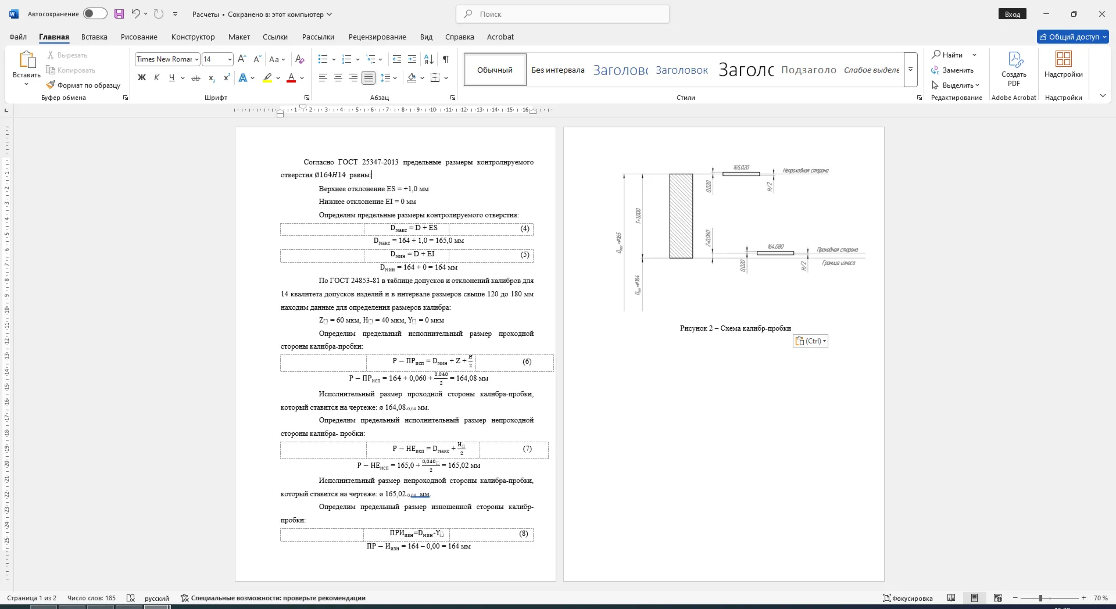This screenshot has width=1116, height=609.
Task: Toggle the show paragraph marks pilcrow icon
Action: 446,59
